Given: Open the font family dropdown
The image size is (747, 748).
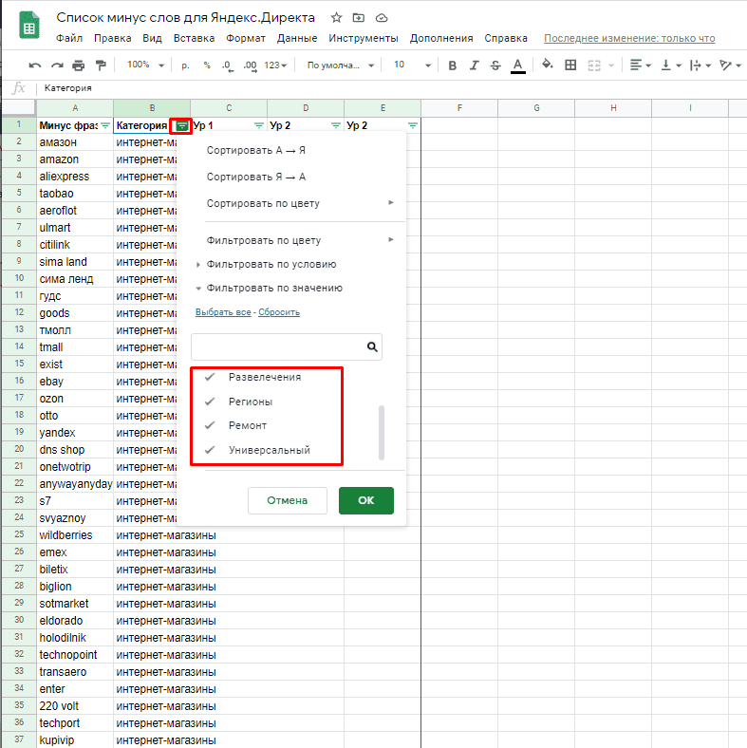Looking at the screenshot, I should point(340,65).
